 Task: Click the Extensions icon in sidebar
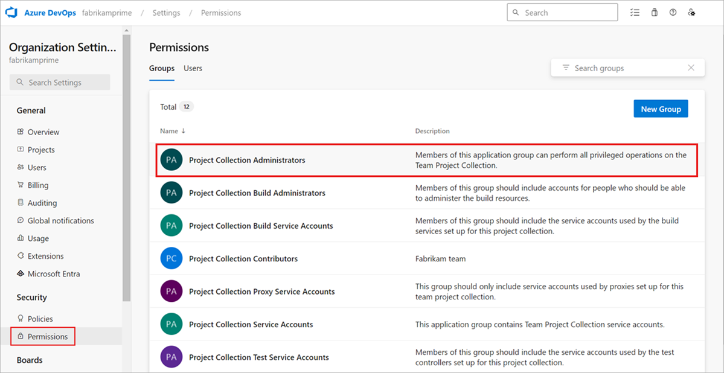(x=20, y=256)
